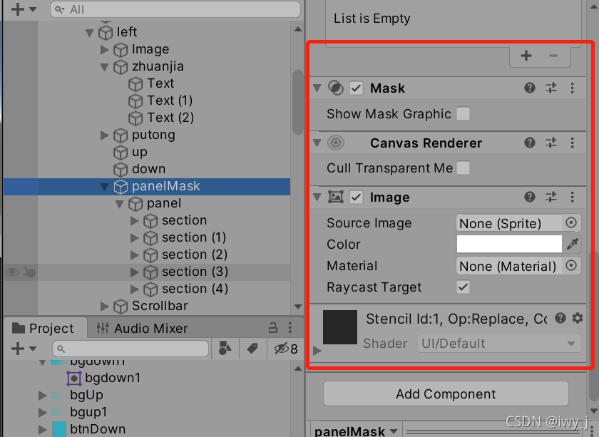
Task: Click the Source Image object picker circle
Action: pyautogui.click(x=571, y=222)
